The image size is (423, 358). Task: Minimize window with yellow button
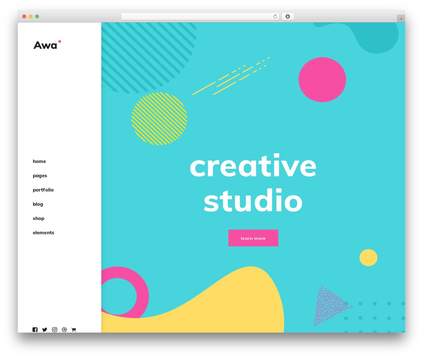(x=31, y=17)
